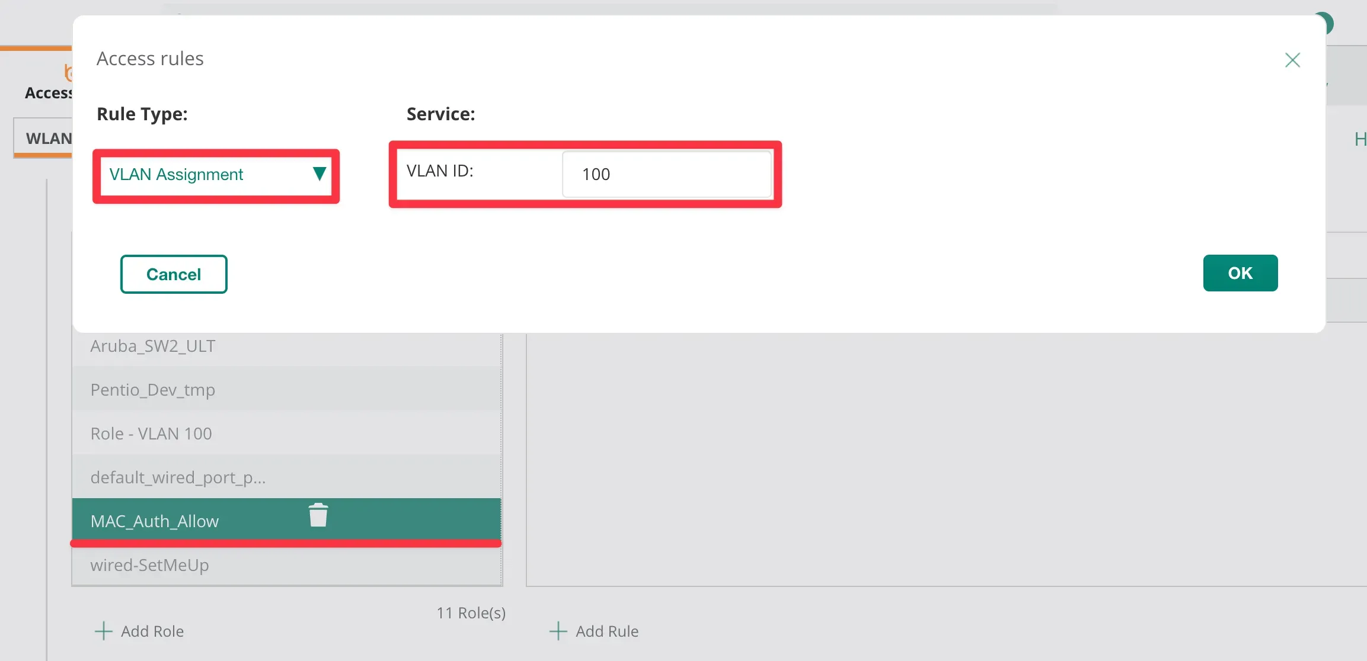
Task: Select the Role - VLAN 100 entry
Action: [x=151, y=434]
